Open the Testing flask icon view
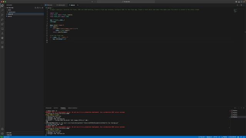This screenshot has width=246, height=138. point(2,33)
